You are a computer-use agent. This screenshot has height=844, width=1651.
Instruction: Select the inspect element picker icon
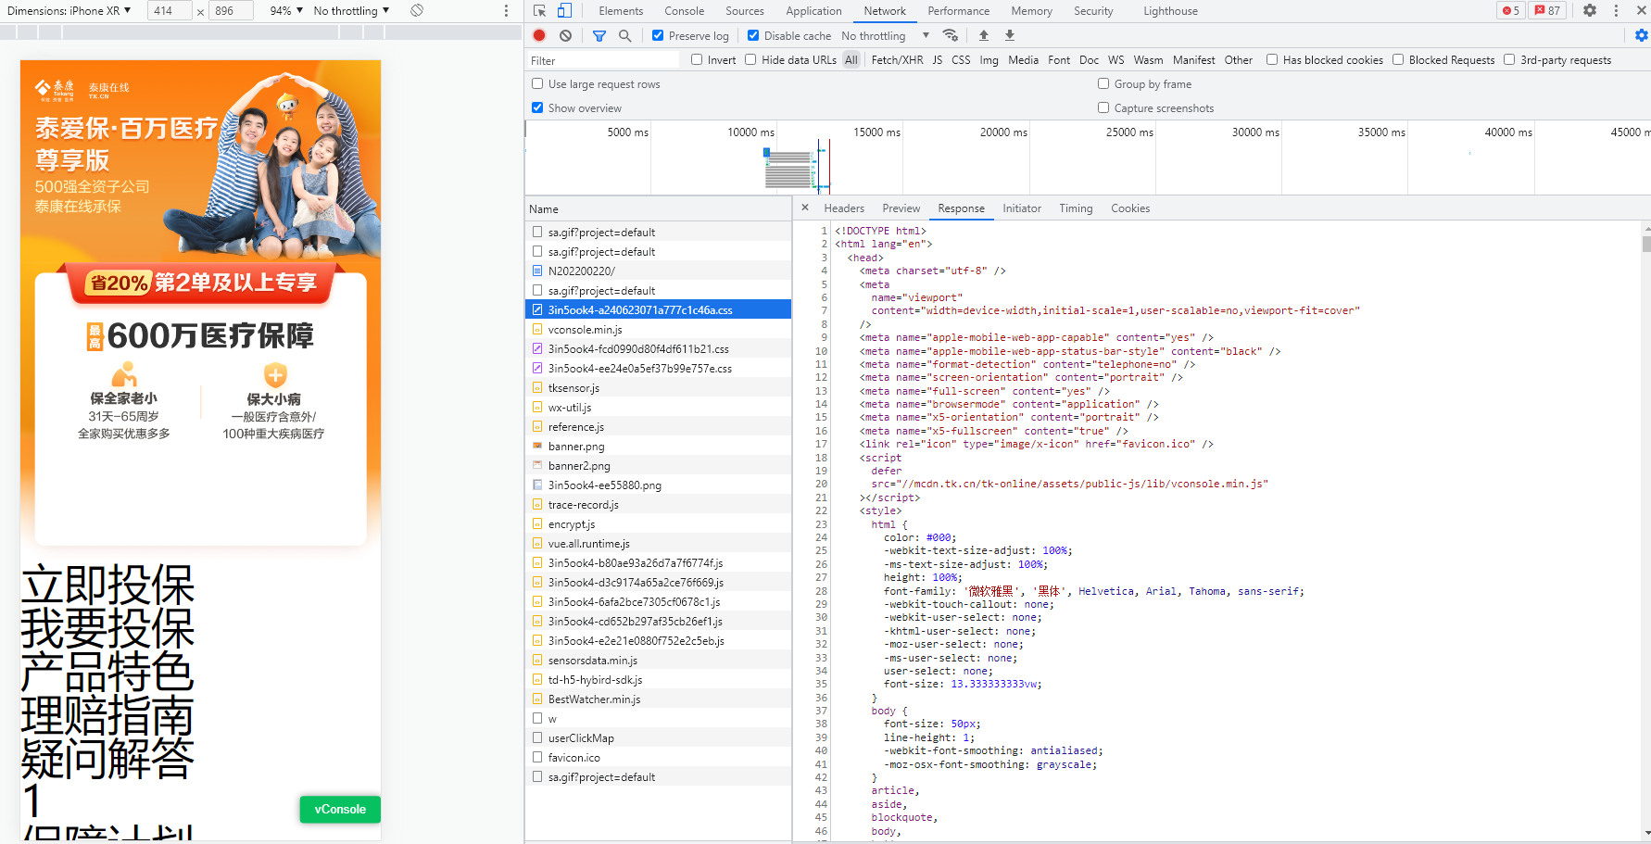point(539,11)
